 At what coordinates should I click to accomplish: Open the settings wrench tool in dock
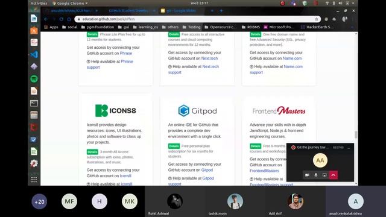34,163
